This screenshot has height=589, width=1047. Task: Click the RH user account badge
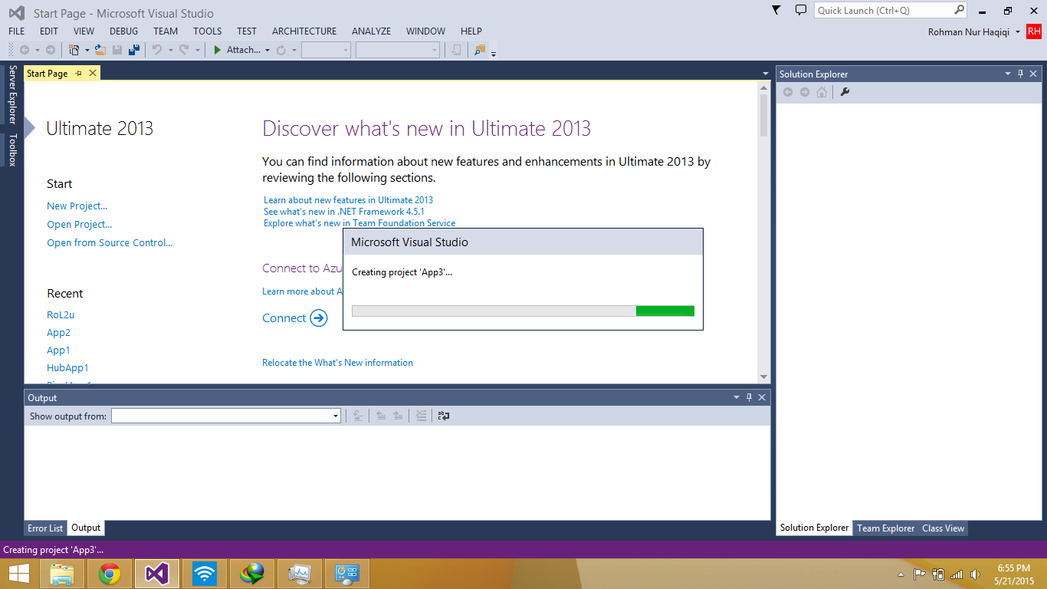pyautogui.click(x=1034, y=31)
